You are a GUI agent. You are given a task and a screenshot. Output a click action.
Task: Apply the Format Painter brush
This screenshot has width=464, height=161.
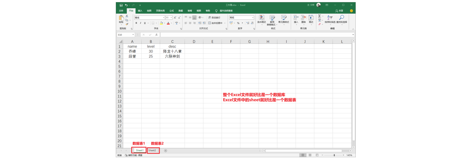127,24
